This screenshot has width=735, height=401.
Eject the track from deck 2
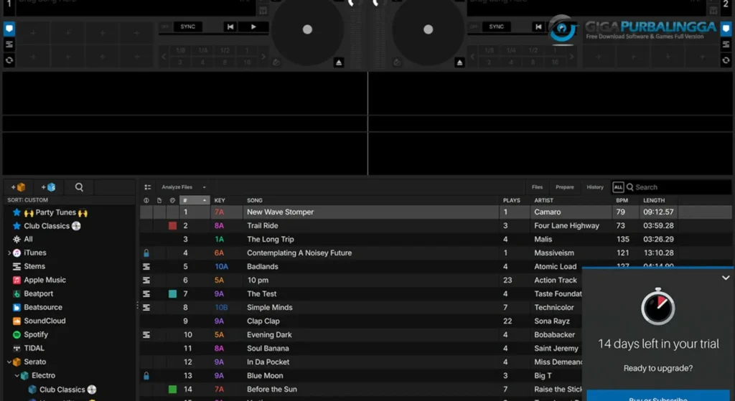(460, 62)
